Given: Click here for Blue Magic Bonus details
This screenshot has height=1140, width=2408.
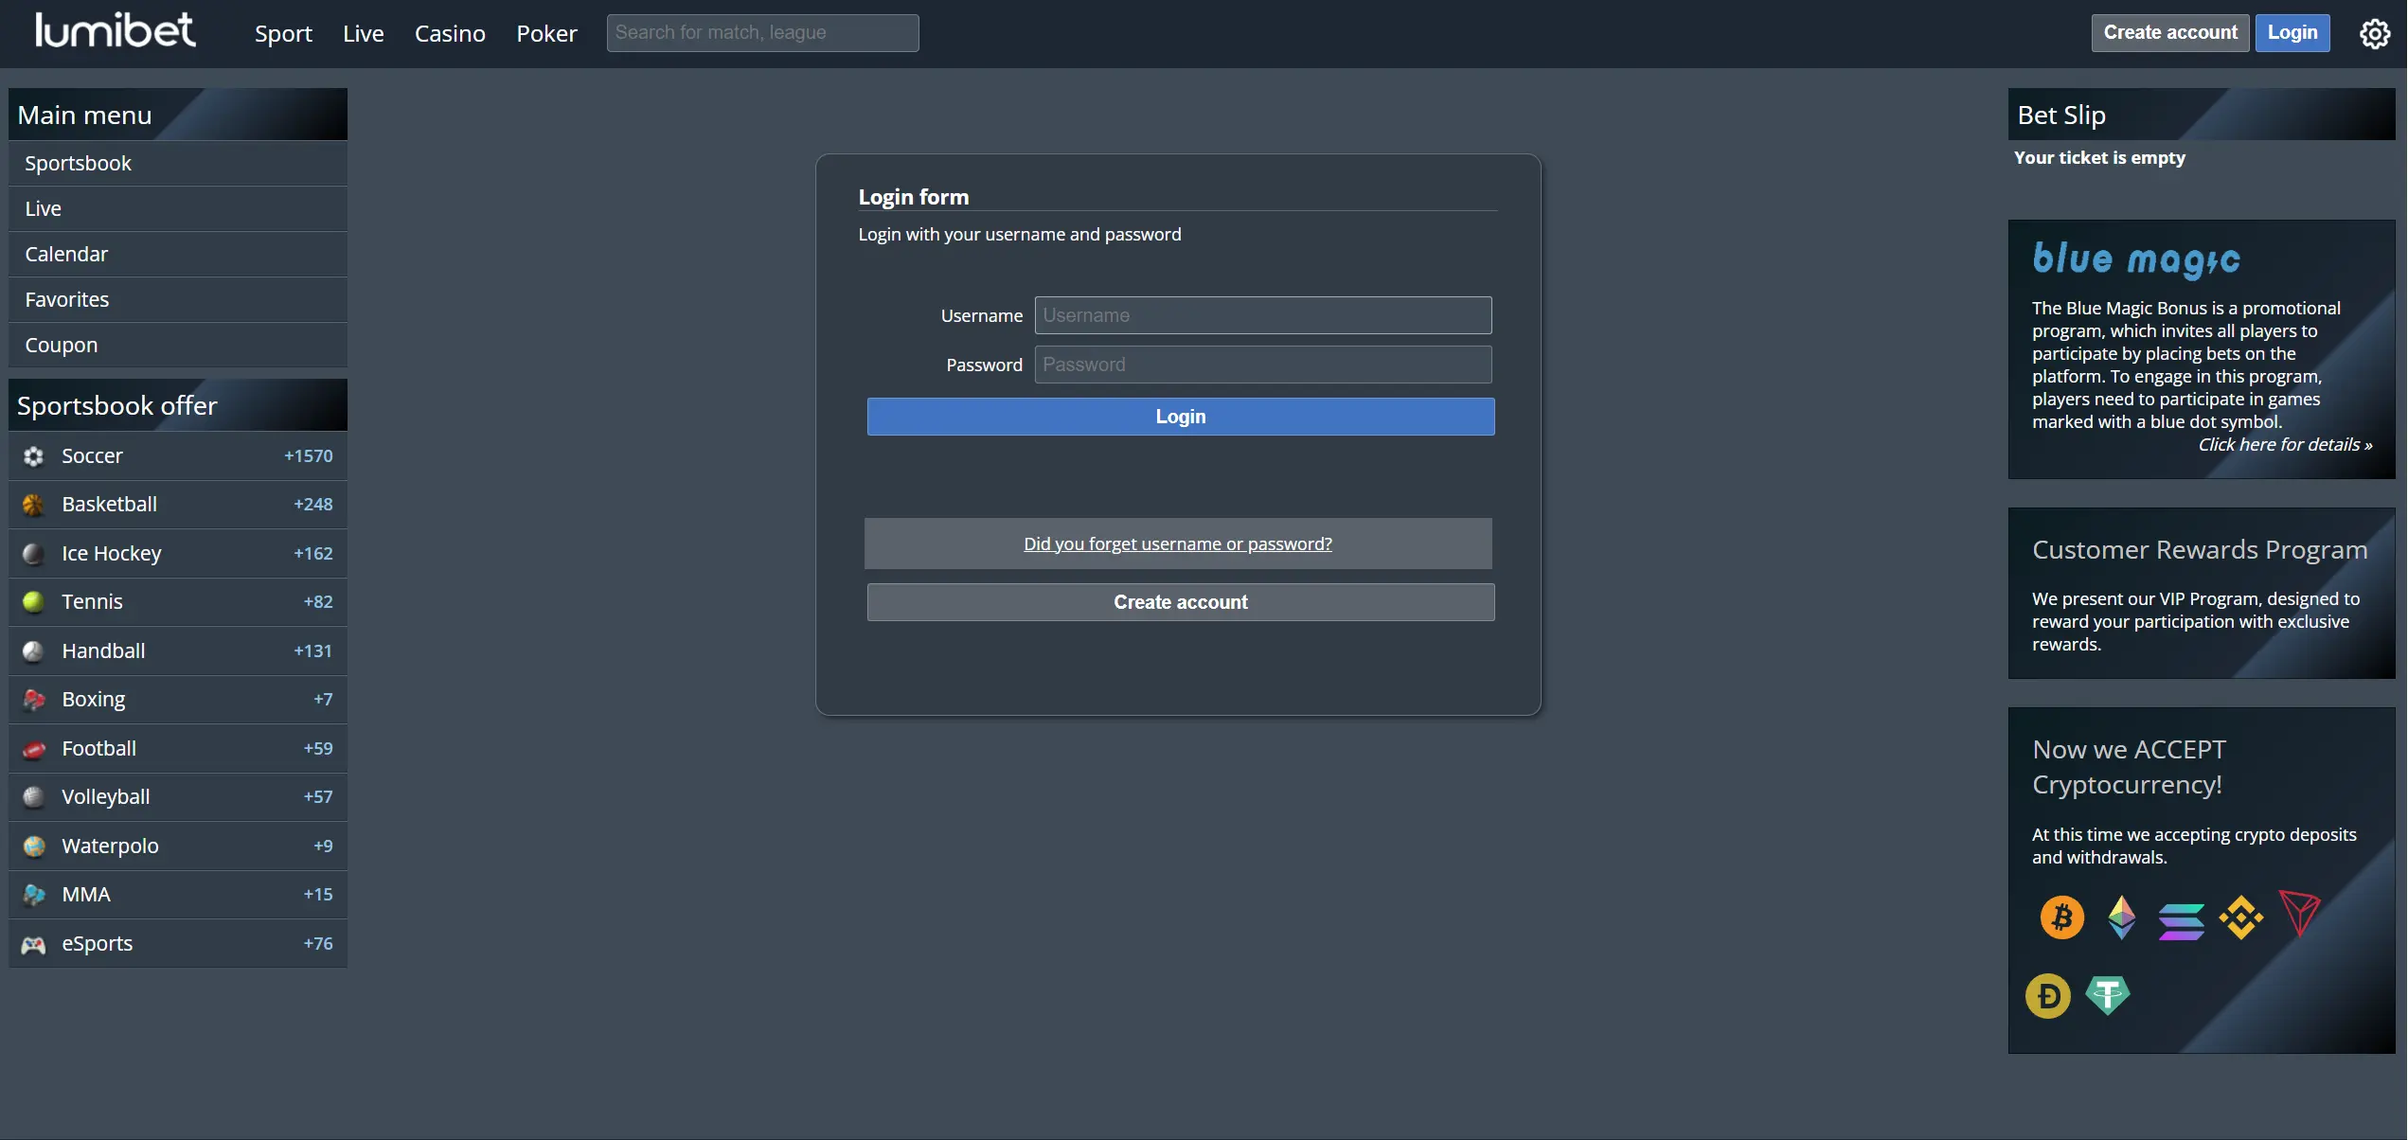Looking at the screenshot, I should pyautogui.click(x=2283, y=444).
